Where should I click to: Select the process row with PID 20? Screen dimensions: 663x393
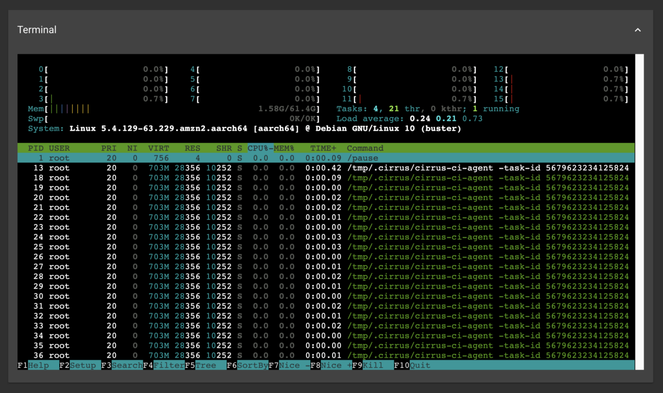click(x=326, y=197)
